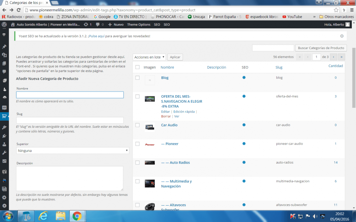Click the Aplicar button
Screen dimensions: 356x222
point(175,57)
